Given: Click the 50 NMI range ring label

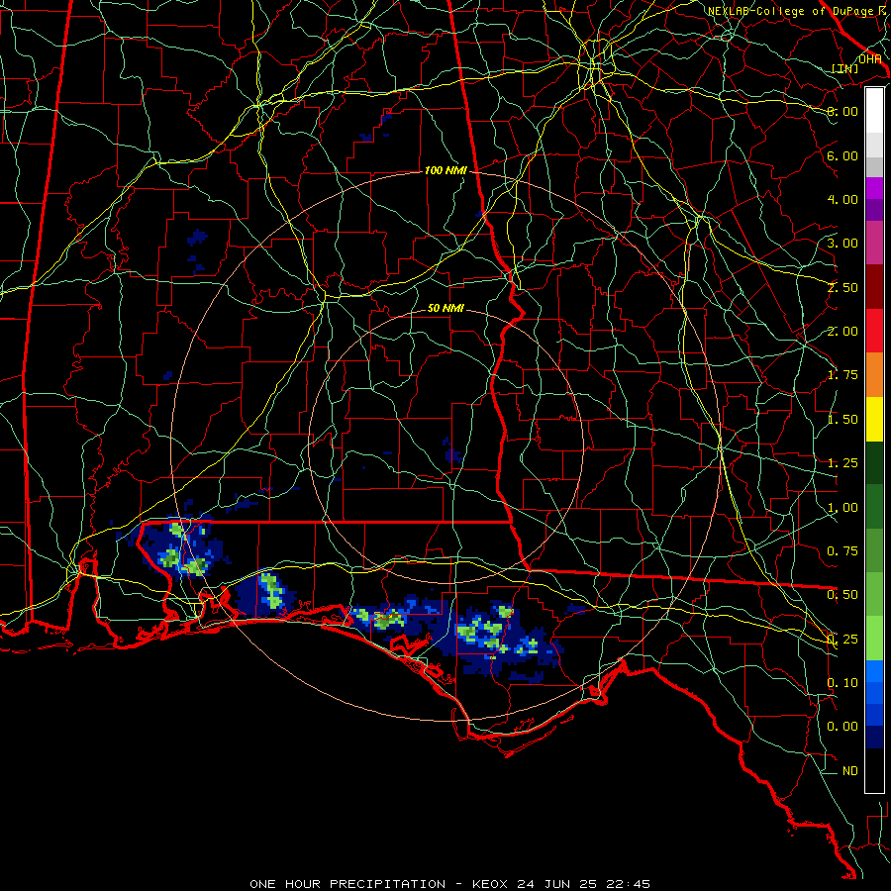Looking at the screenshot, I should point(445,308).
